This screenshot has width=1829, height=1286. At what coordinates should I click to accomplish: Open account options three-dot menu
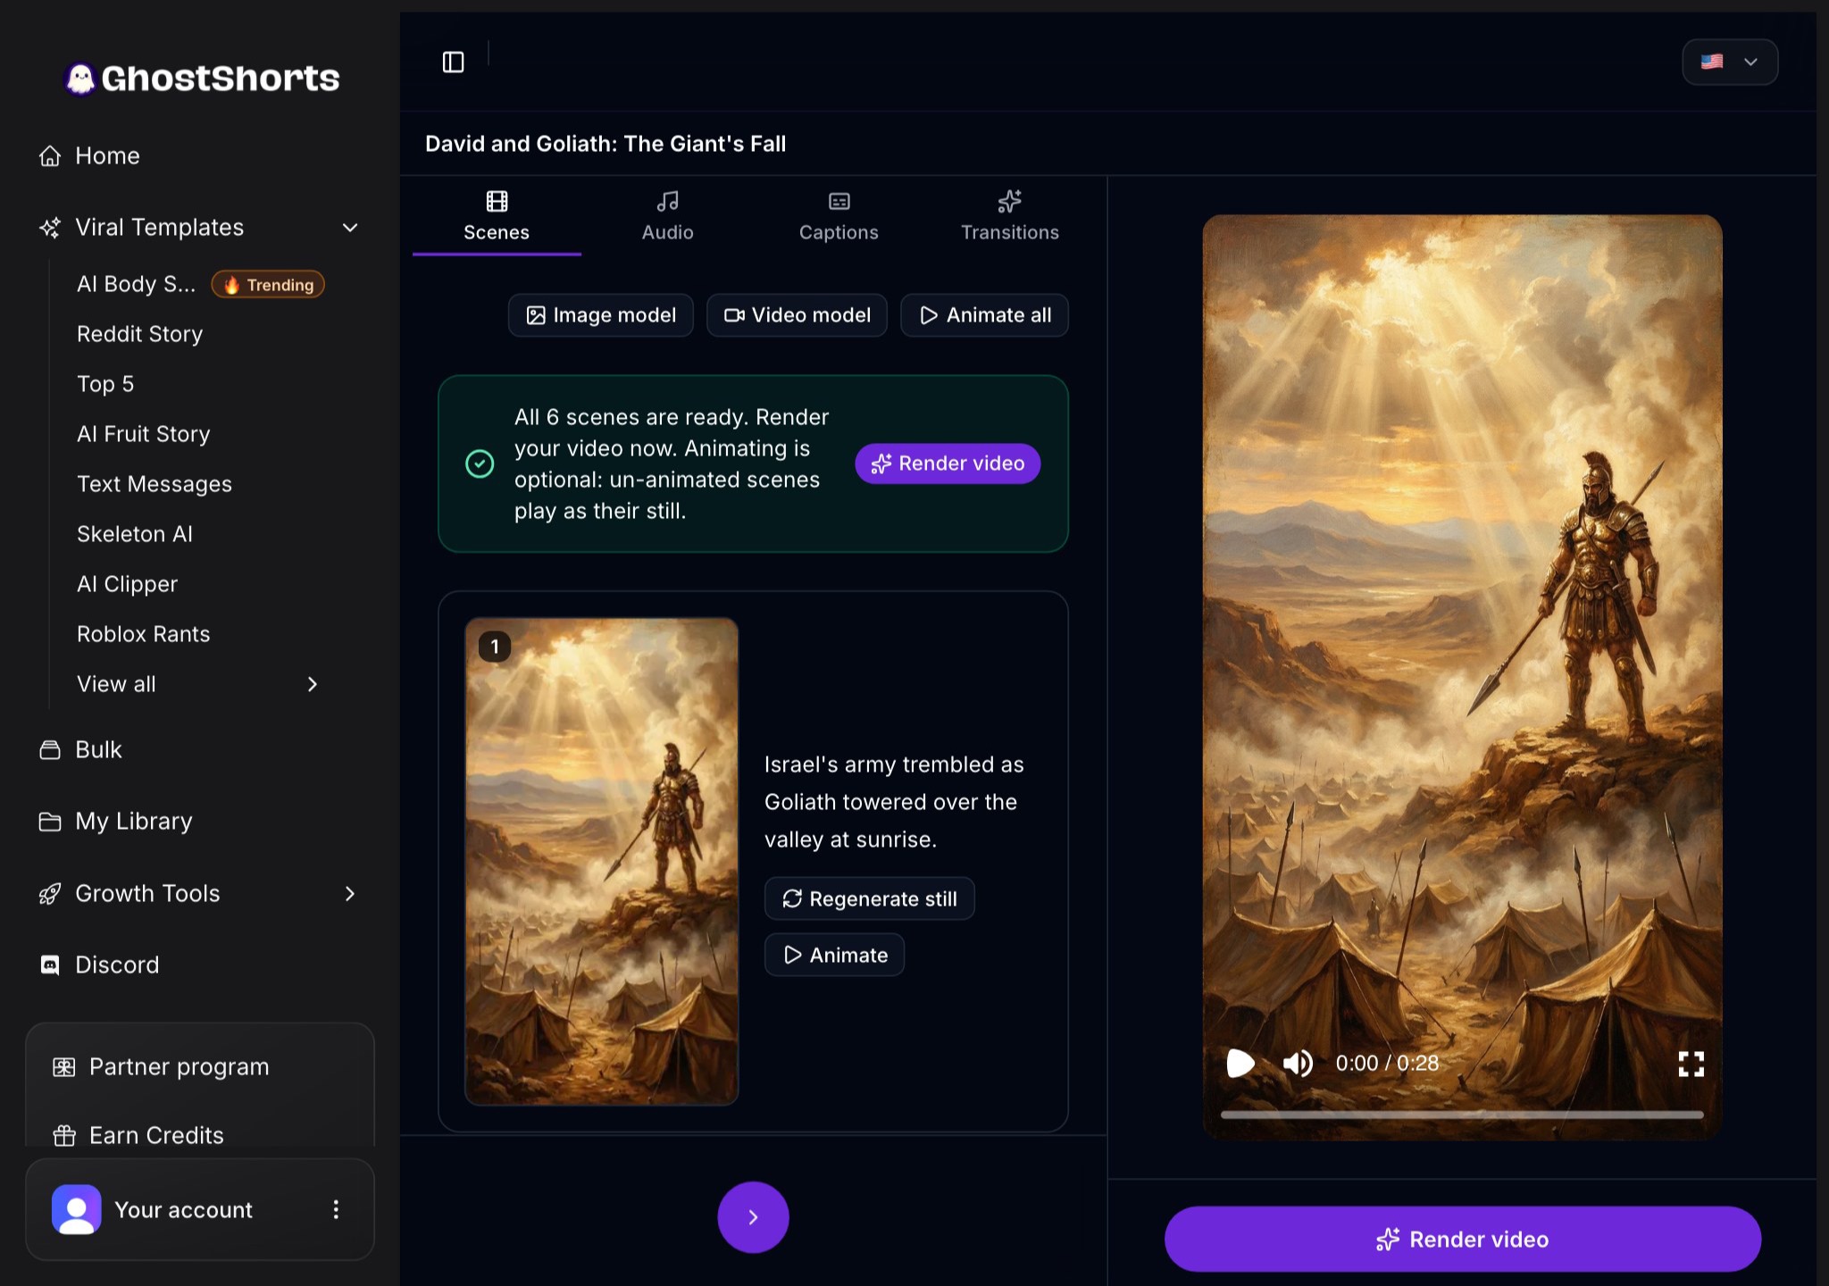(336, 1209)
